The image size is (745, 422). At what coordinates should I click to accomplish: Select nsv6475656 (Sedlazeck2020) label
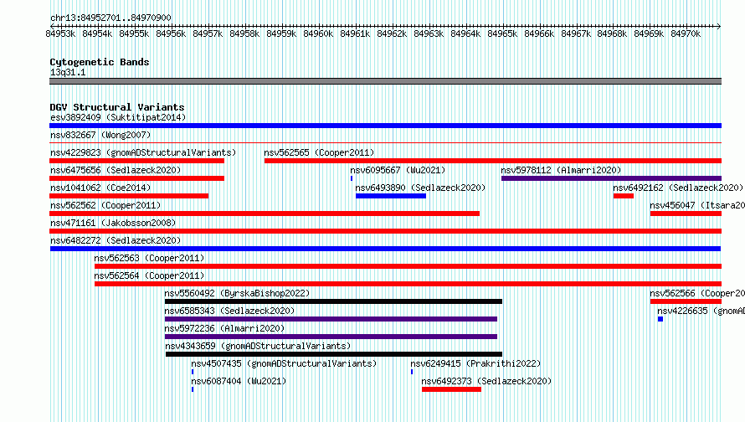point(116,170)
